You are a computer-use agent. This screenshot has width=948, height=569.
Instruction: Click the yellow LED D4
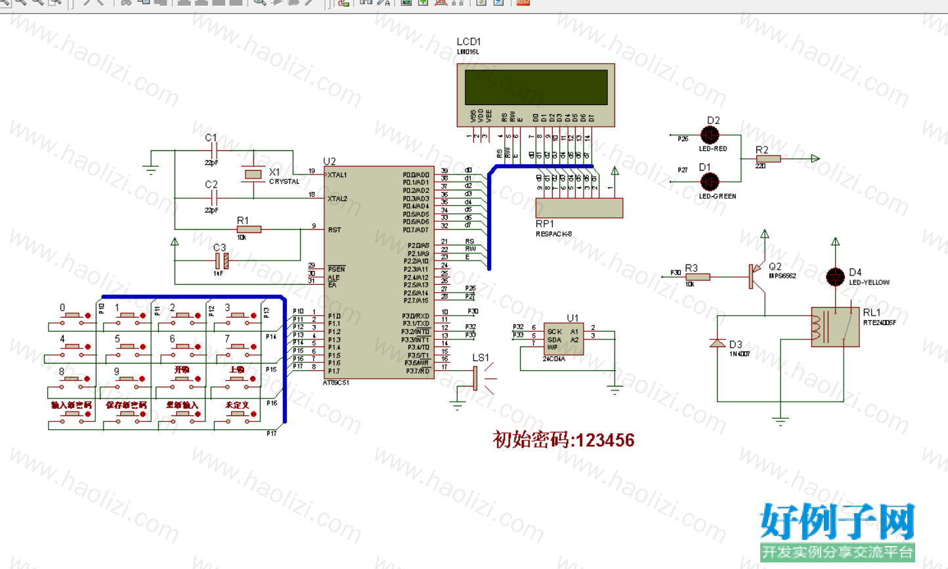(x=835, y=277)
